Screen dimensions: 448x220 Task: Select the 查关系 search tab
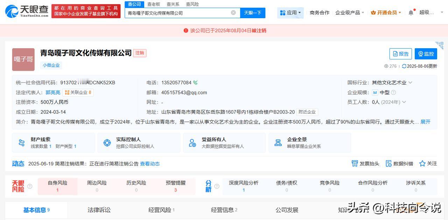point(173,4)
